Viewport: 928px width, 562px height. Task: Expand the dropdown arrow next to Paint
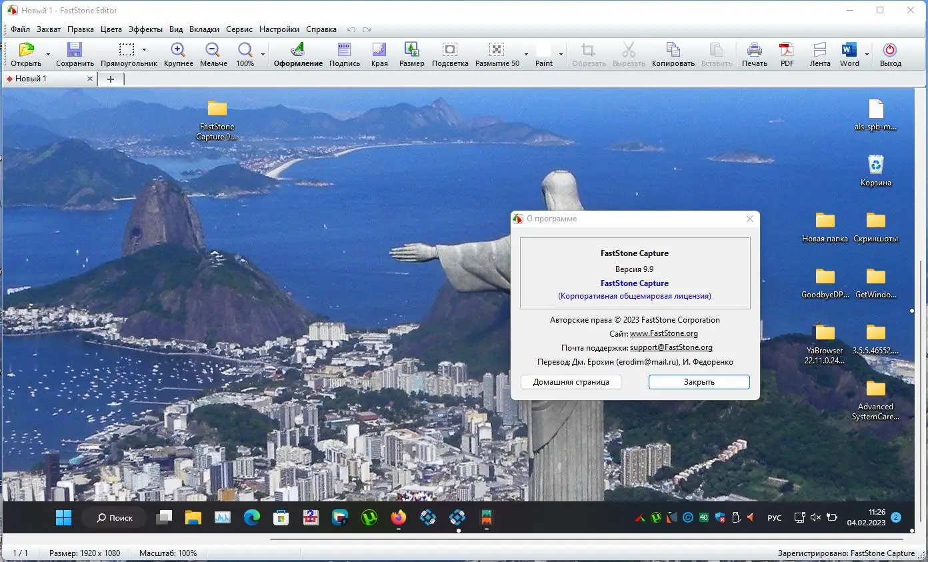click(561, 54)
